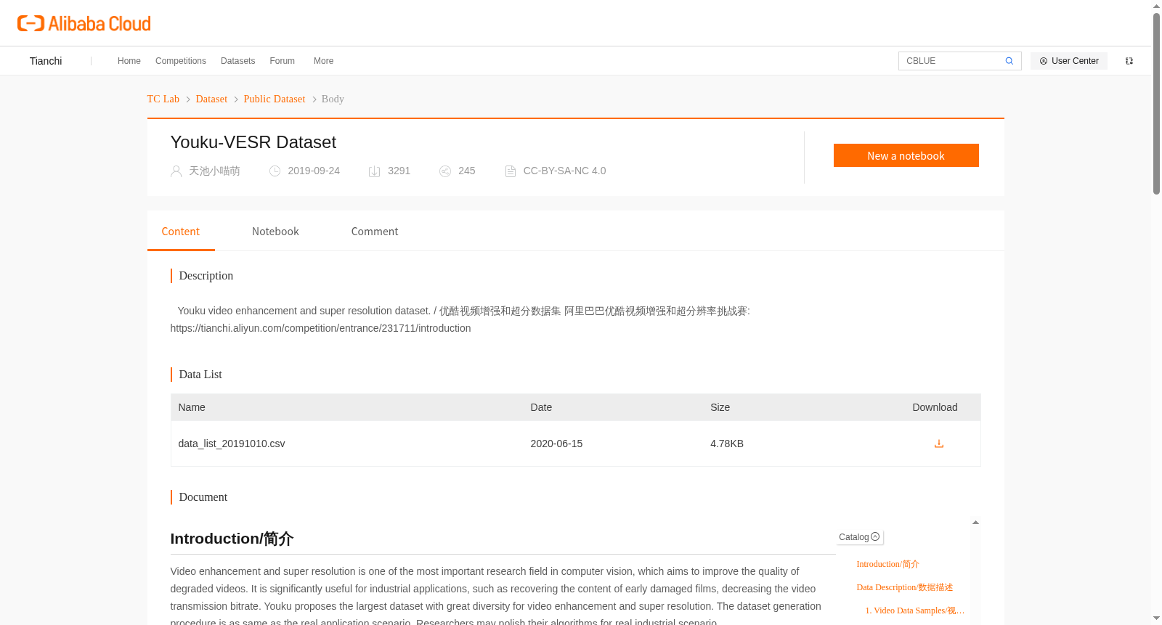Click the file date 2020-06-15
The image size is (1162, 625).
556,444
